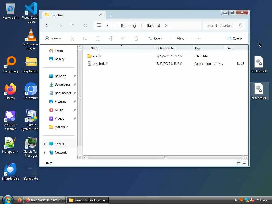Image resolution: width=272 pixels, height=204 pixels.
Task: Select the Firefox desktop shortcut
Action: click(x=10, y=91)
